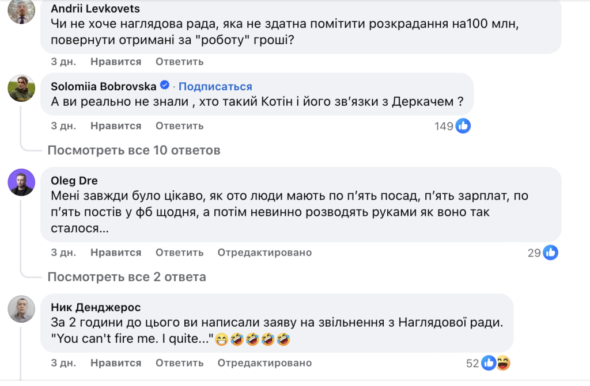Image resolution: width=590 pixels, height=386 pixels.
Task: Click Отредактировано on Oleg Dre's comment
Action: point(264,252)
